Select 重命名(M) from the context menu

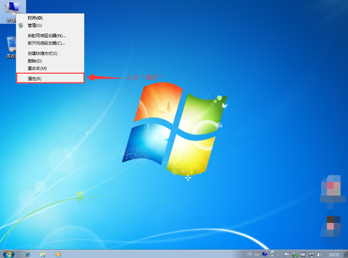50,68
